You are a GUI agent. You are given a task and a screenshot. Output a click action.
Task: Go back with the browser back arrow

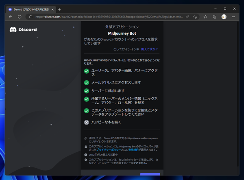pos(11,17)
